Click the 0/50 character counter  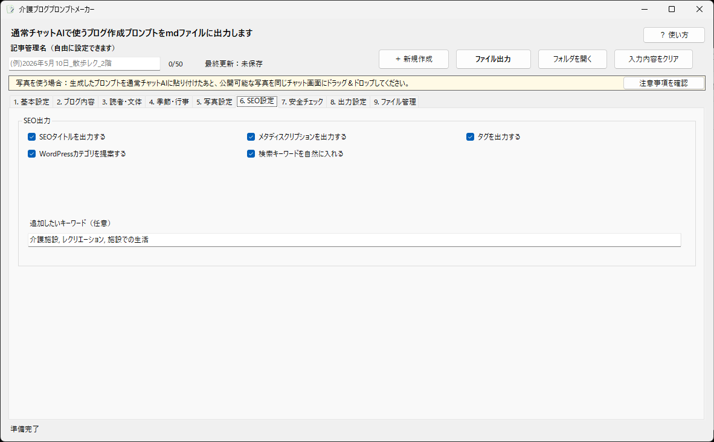(x=175, y=64)
